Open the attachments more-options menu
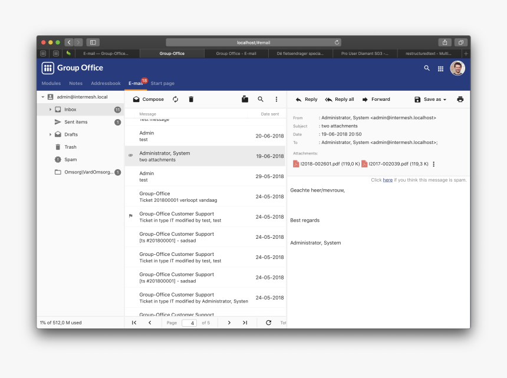Viewport: 507px width, 378px height. pyautogui.click(x=434, y=164)
